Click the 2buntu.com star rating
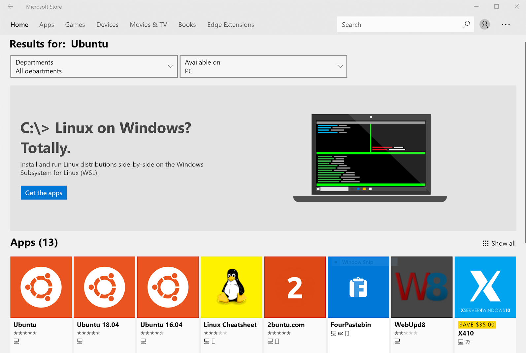This screenshot has width=526, height=353. coord(279,333)
